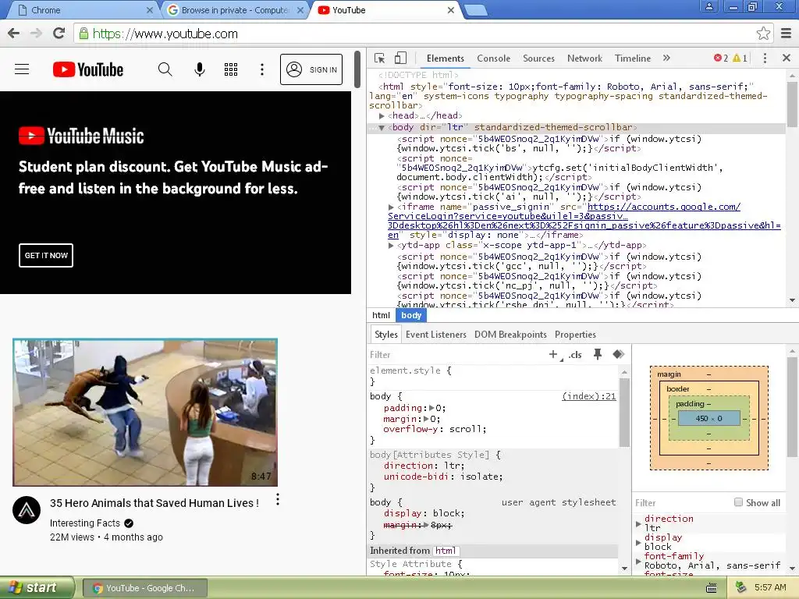Expand body margin:0 shorthand triangle
This screenshot has width=799, height=599.
[x=427, y=419]
